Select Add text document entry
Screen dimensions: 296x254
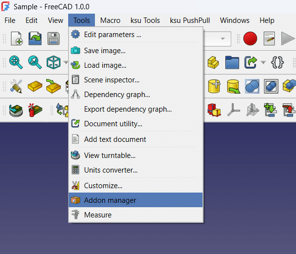tap(136, 139)
